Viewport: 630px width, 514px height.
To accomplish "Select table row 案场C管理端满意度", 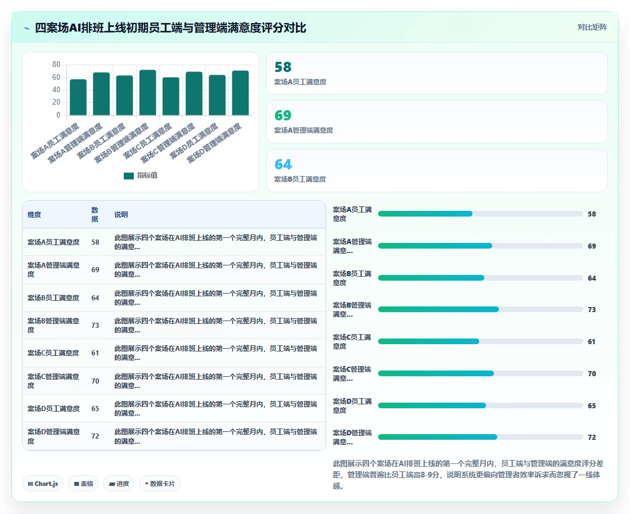I will [x=174, y=381].
